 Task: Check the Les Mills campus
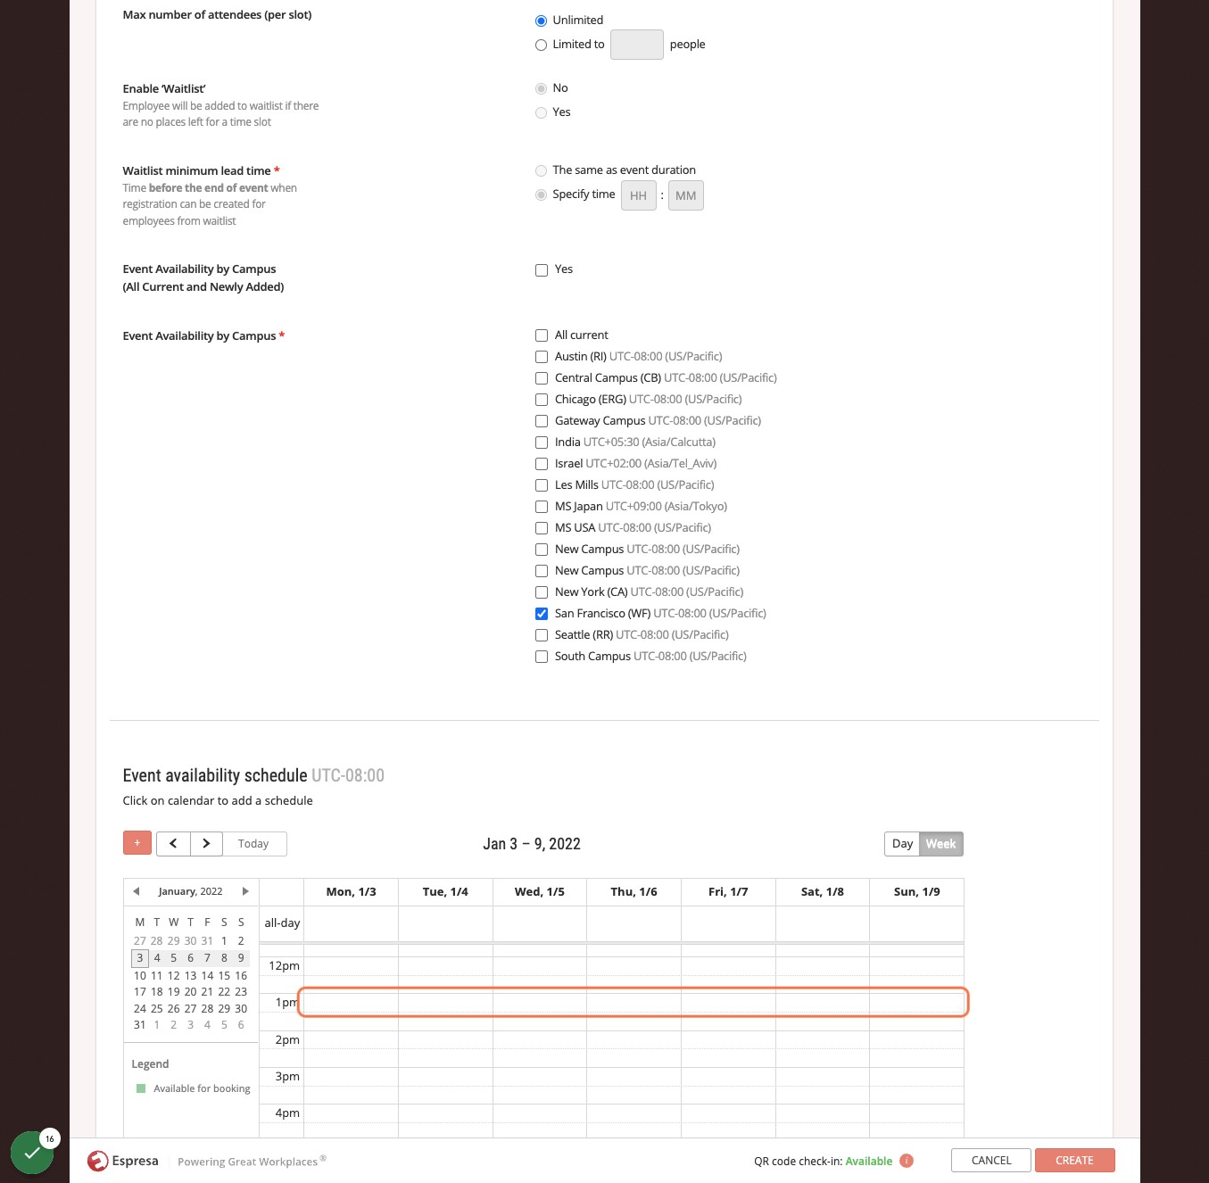542,485
